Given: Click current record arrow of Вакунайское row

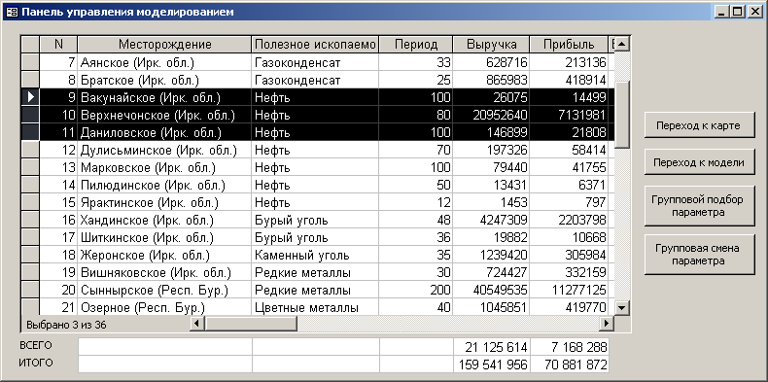Looking at the screenshot, I should tap(30, 97).
